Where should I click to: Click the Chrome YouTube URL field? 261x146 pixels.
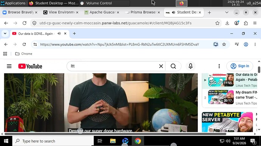point(120,44)
